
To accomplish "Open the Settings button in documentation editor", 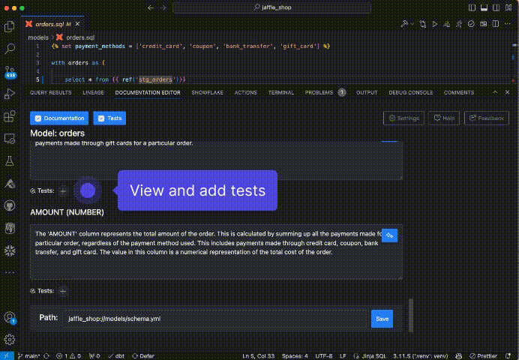I will pyautogui.click(x=404, y=118).
